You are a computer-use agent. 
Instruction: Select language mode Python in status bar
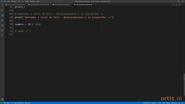168,103
